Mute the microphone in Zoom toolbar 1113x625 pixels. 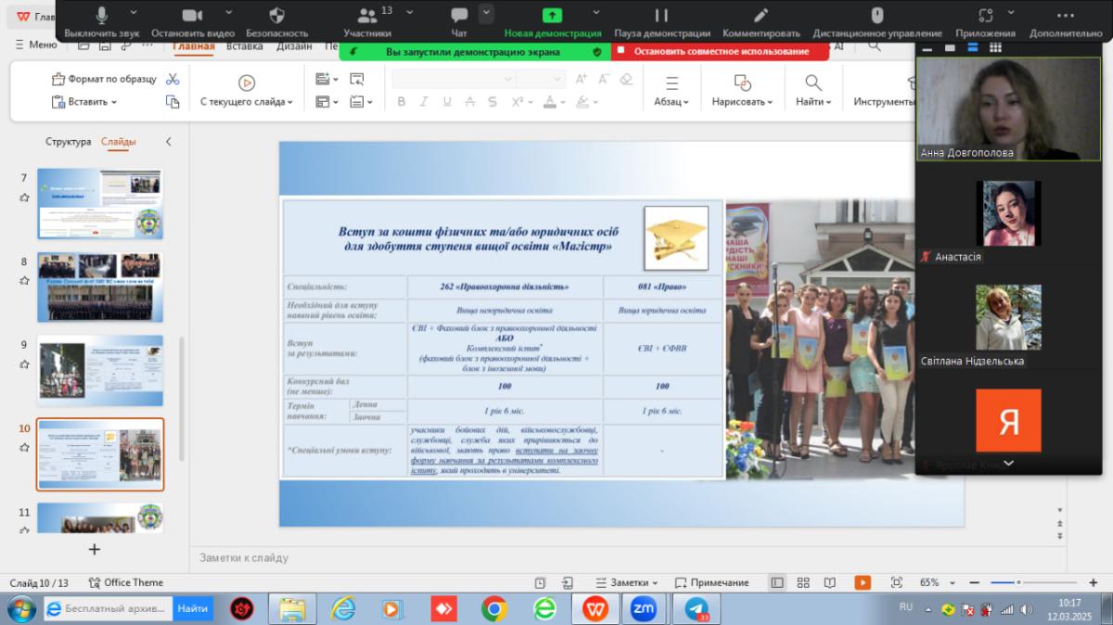(x=102, y=16)
